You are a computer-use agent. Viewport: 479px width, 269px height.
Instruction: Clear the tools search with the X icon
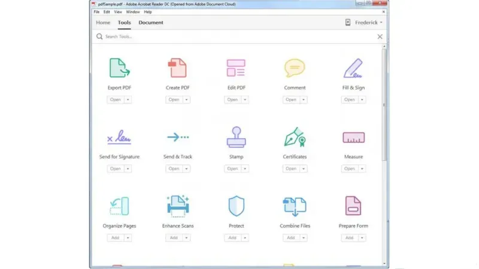380,36
